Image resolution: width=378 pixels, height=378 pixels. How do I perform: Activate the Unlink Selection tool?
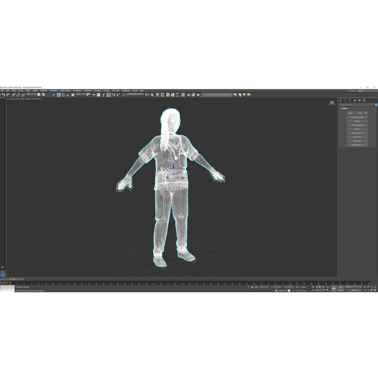(18, 95)
